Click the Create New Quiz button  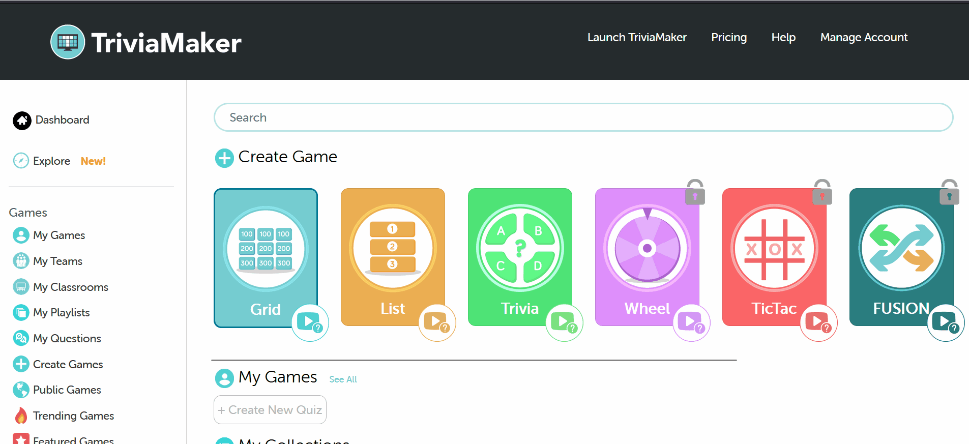[x=270, y=410]
